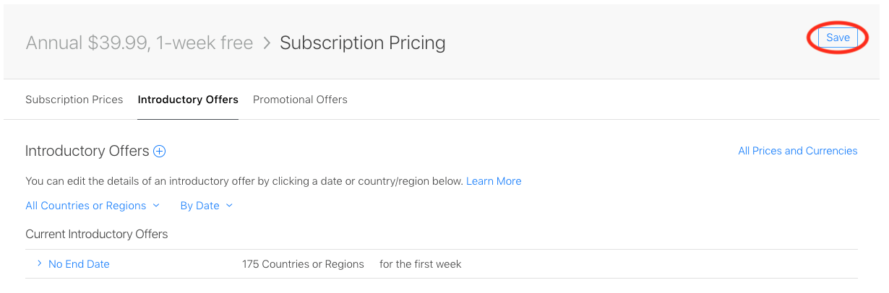Follow the Learn More link

[494, 181]
